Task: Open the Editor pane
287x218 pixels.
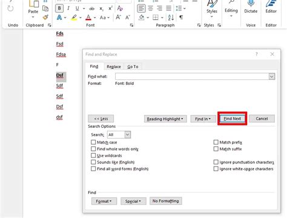Action: click(271, 6)
